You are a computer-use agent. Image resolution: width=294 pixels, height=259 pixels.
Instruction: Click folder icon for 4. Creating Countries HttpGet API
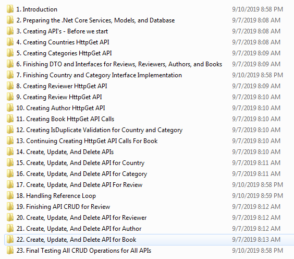(x=10, y=42)
